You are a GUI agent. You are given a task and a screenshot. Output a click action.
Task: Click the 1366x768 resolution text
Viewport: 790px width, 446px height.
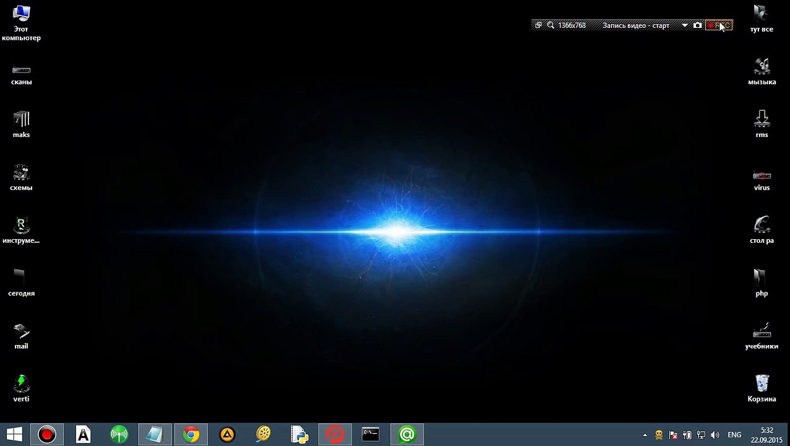572,25
